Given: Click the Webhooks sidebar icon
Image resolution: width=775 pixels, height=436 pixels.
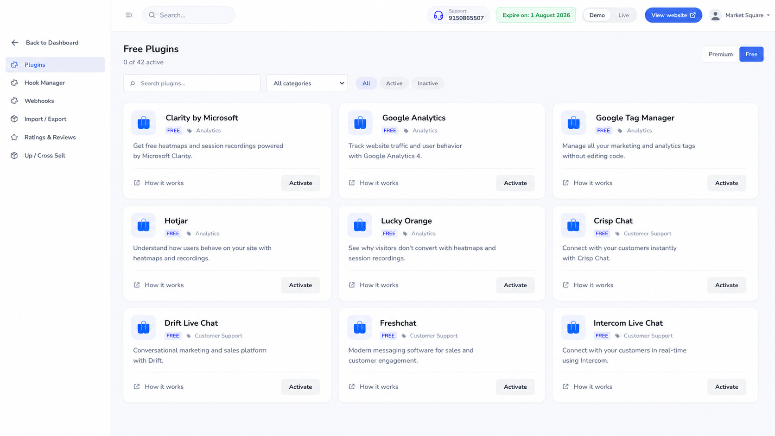Looking at the screenshot, I should (x=14, y=101).
